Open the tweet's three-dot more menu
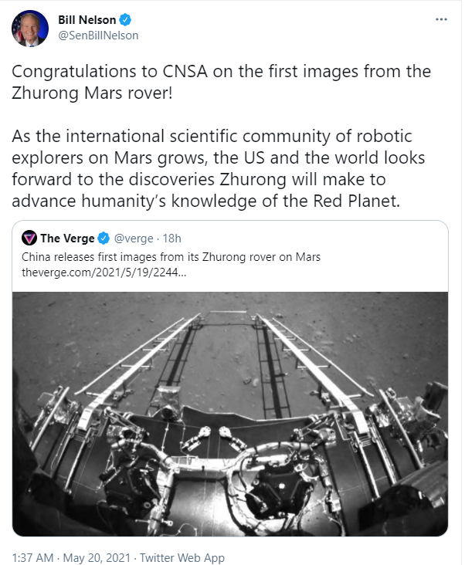This screenshot has width=465, height=565. click(441, 19)
